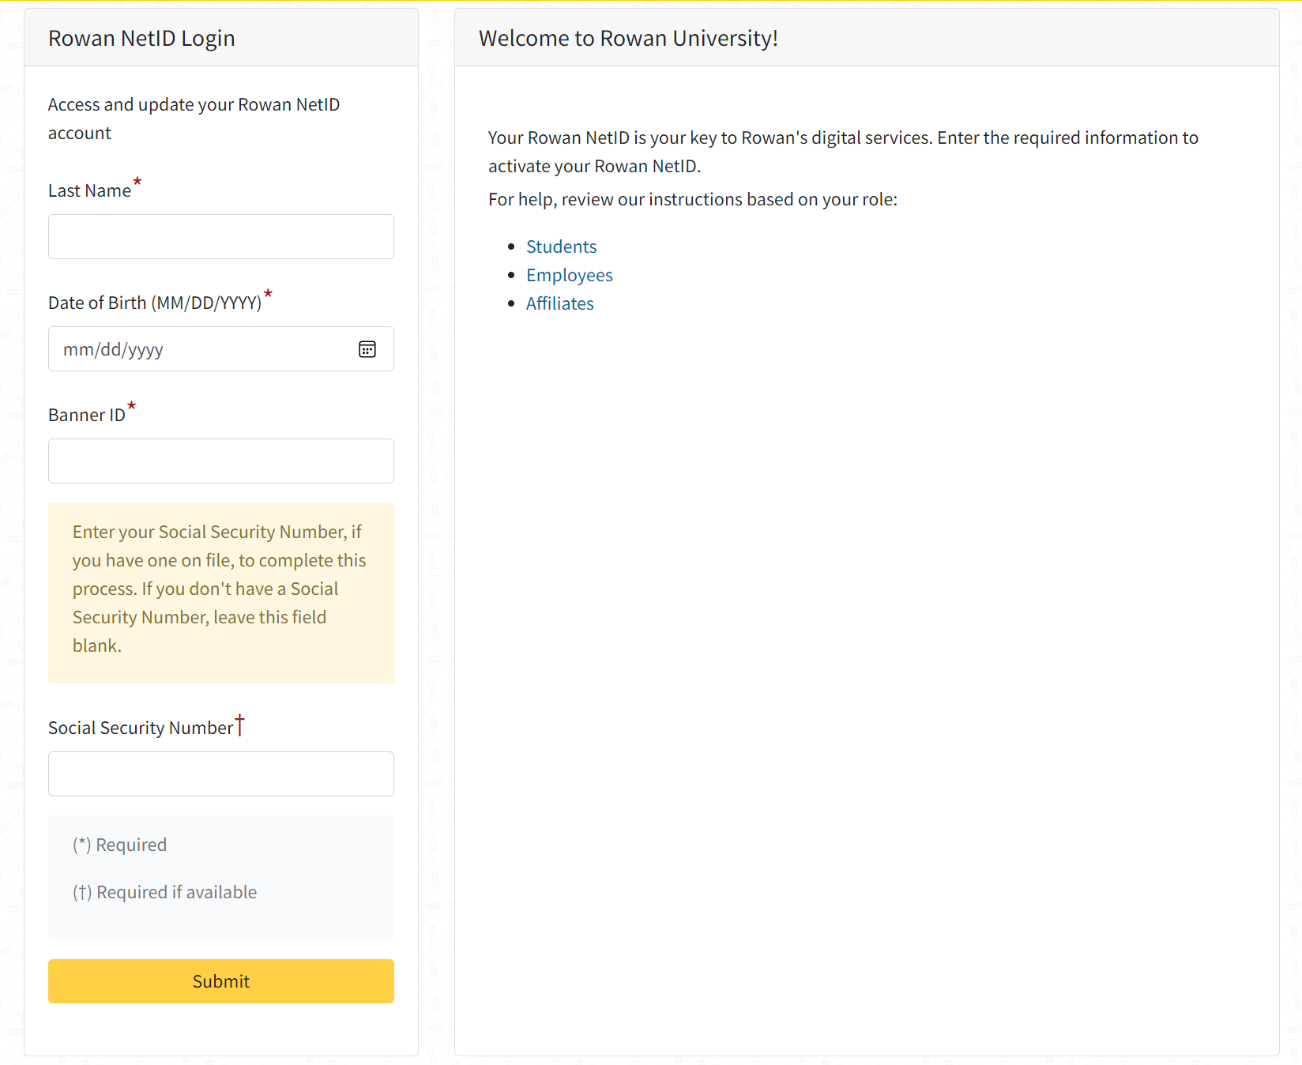Click the Social Security Number label
Viewport: 1302px width, 1065px height.
[141, 728]
